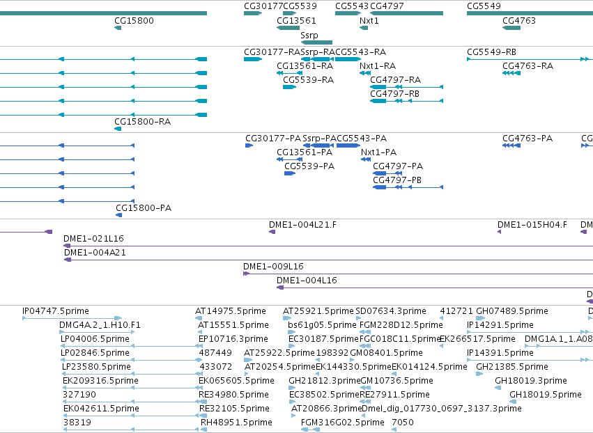The width and height of the screenshot is (593, 433).
Task: Open the CG4797-PA protein label
Action: (398, 166)
